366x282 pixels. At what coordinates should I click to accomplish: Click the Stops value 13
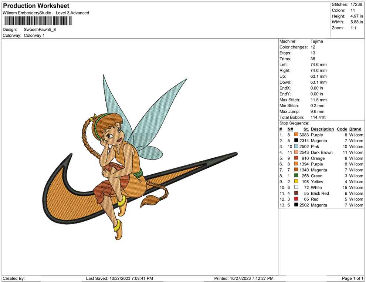(x=313, y=53)
